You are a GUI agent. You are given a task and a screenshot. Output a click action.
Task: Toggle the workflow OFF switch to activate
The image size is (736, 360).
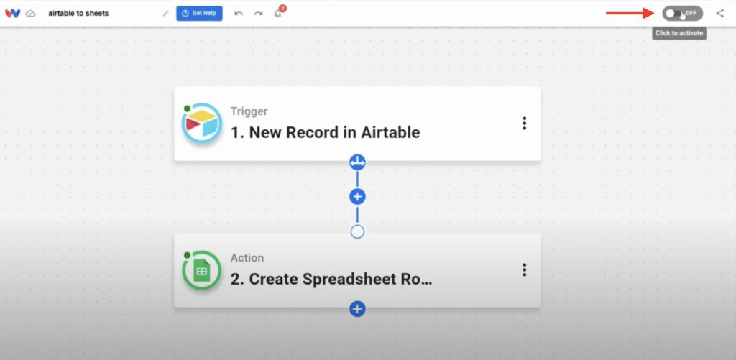tap(683, 13)
